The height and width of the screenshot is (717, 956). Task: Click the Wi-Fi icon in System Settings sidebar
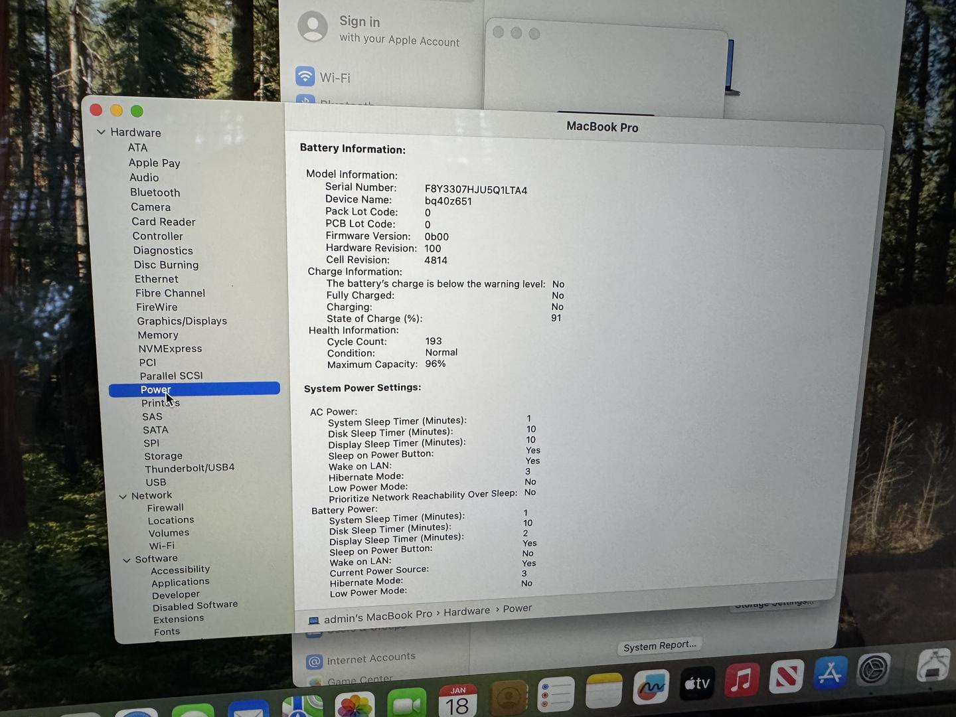[305, 76]
